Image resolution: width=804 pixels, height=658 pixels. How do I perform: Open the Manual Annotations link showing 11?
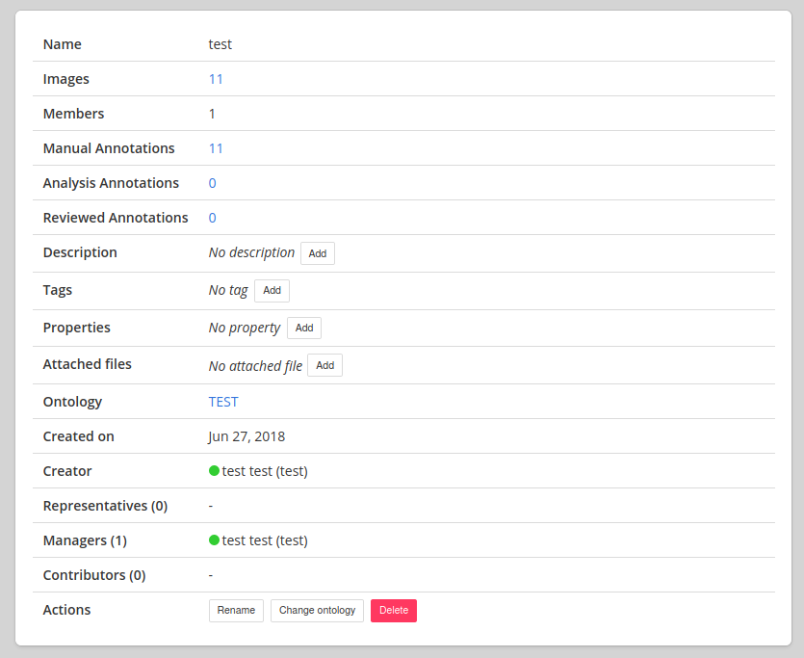tap(216, 148)
